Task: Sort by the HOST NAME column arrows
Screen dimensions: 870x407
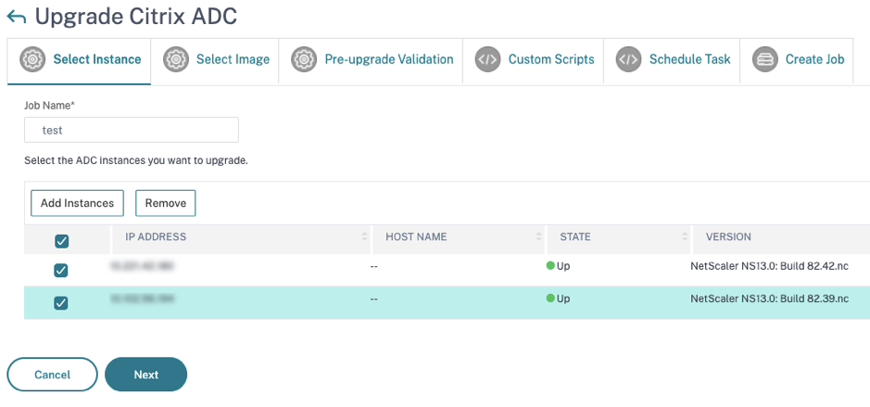Action: [538, 236]
